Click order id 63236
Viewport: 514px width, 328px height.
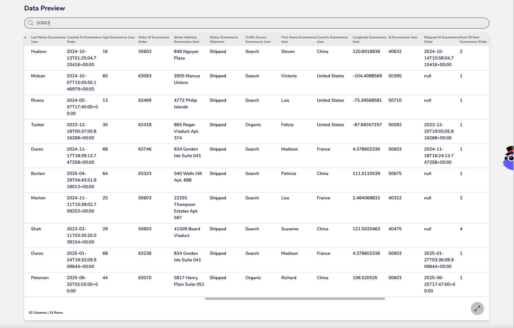pyautogui.click(x=145, y=253)
